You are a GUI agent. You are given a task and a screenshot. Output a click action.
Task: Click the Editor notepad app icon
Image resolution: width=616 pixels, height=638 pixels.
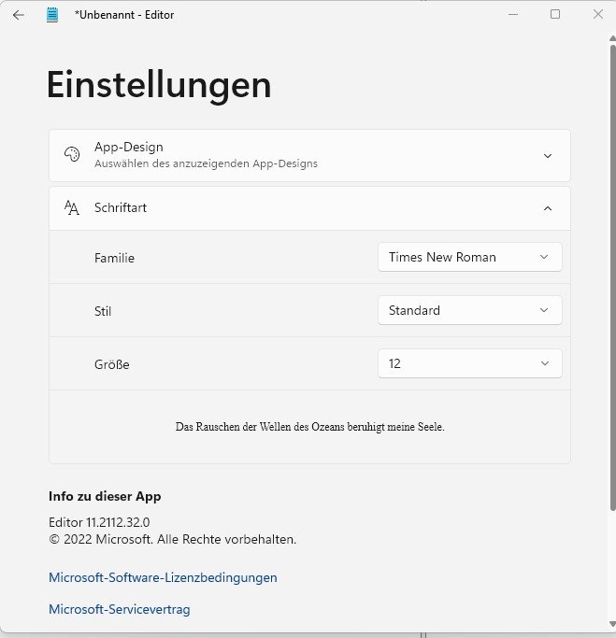coord(52,15)
